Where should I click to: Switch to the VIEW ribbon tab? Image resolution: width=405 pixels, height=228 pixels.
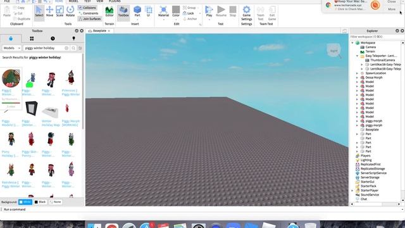pos(100,1)
